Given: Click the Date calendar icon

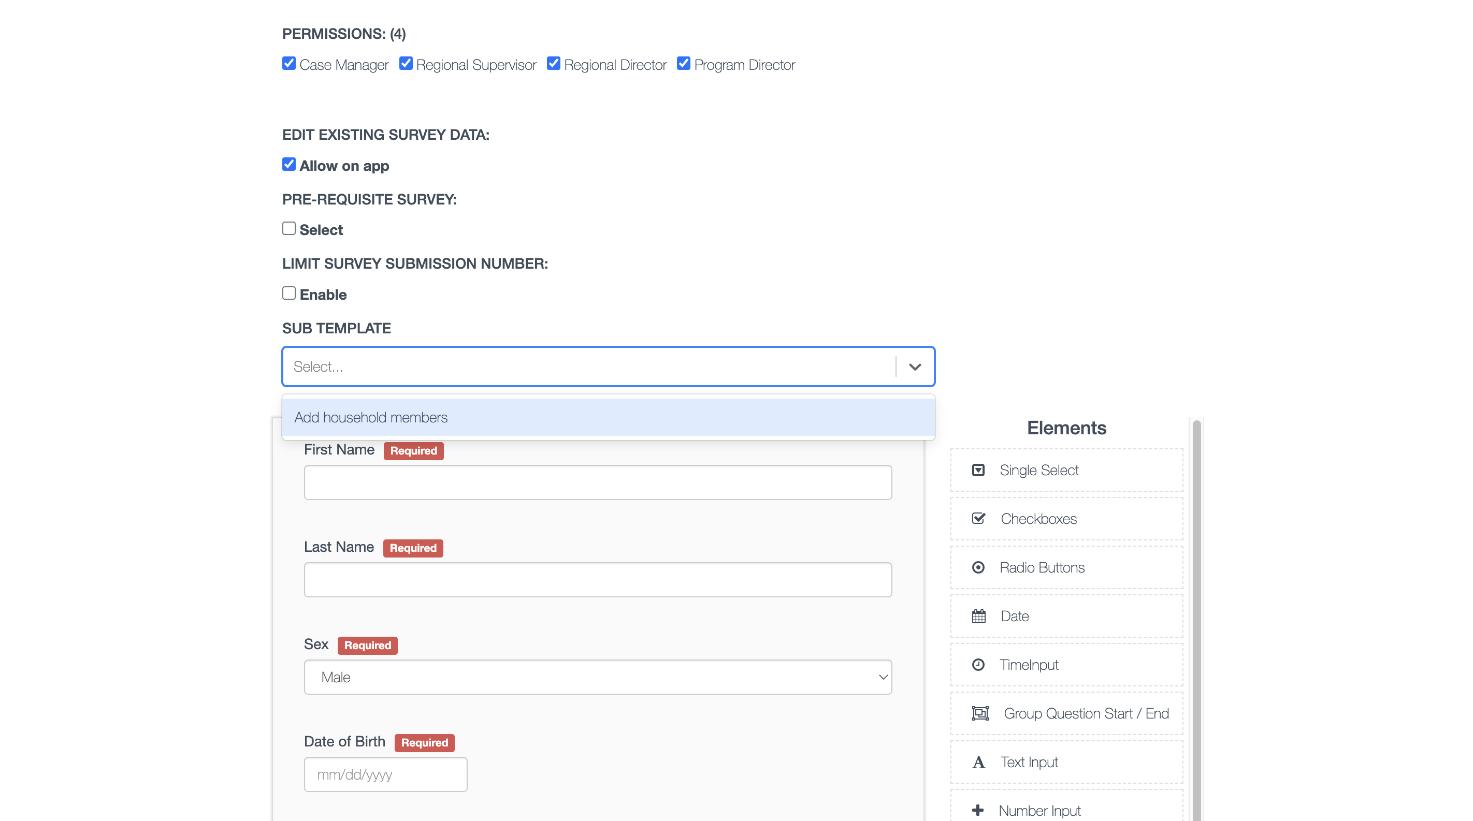Looking at the screenshot, I should tap(978, 616).
